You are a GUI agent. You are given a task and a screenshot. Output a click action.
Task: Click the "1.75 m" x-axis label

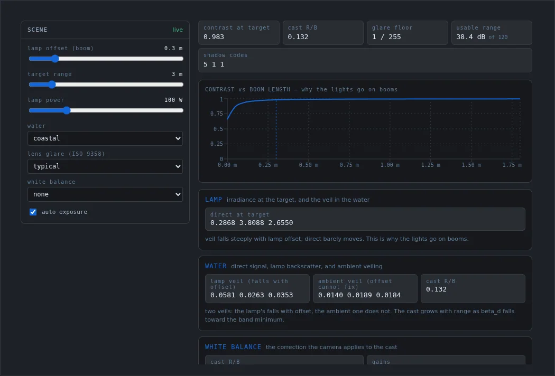pyautogui.click(x=512, y=165)
